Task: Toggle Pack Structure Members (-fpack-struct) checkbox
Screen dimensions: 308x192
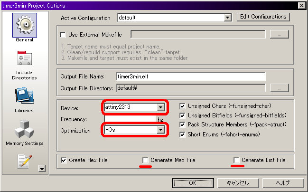Action: pyautogui.click(x=182, y=125)
